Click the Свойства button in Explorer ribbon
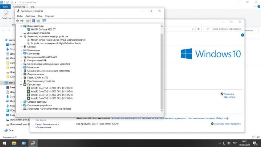Screen dimensions: 261x147 tap(6, 15)
